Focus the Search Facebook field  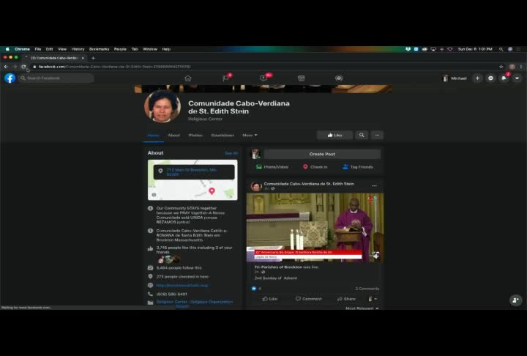click(56, 78)
